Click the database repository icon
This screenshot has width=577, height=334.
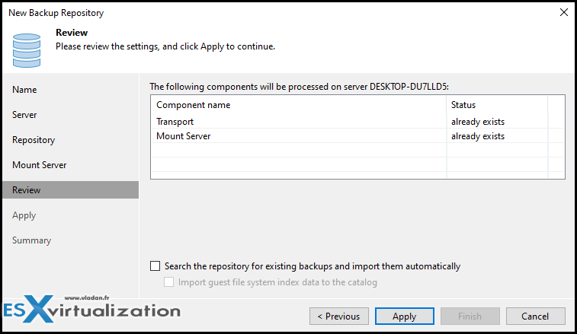27,50
